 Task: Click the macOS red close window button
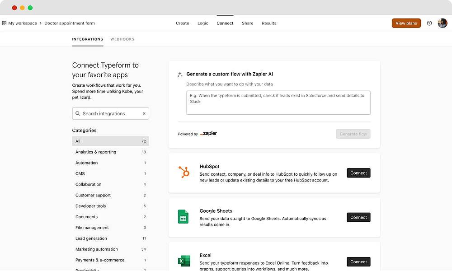click(14, 8)
